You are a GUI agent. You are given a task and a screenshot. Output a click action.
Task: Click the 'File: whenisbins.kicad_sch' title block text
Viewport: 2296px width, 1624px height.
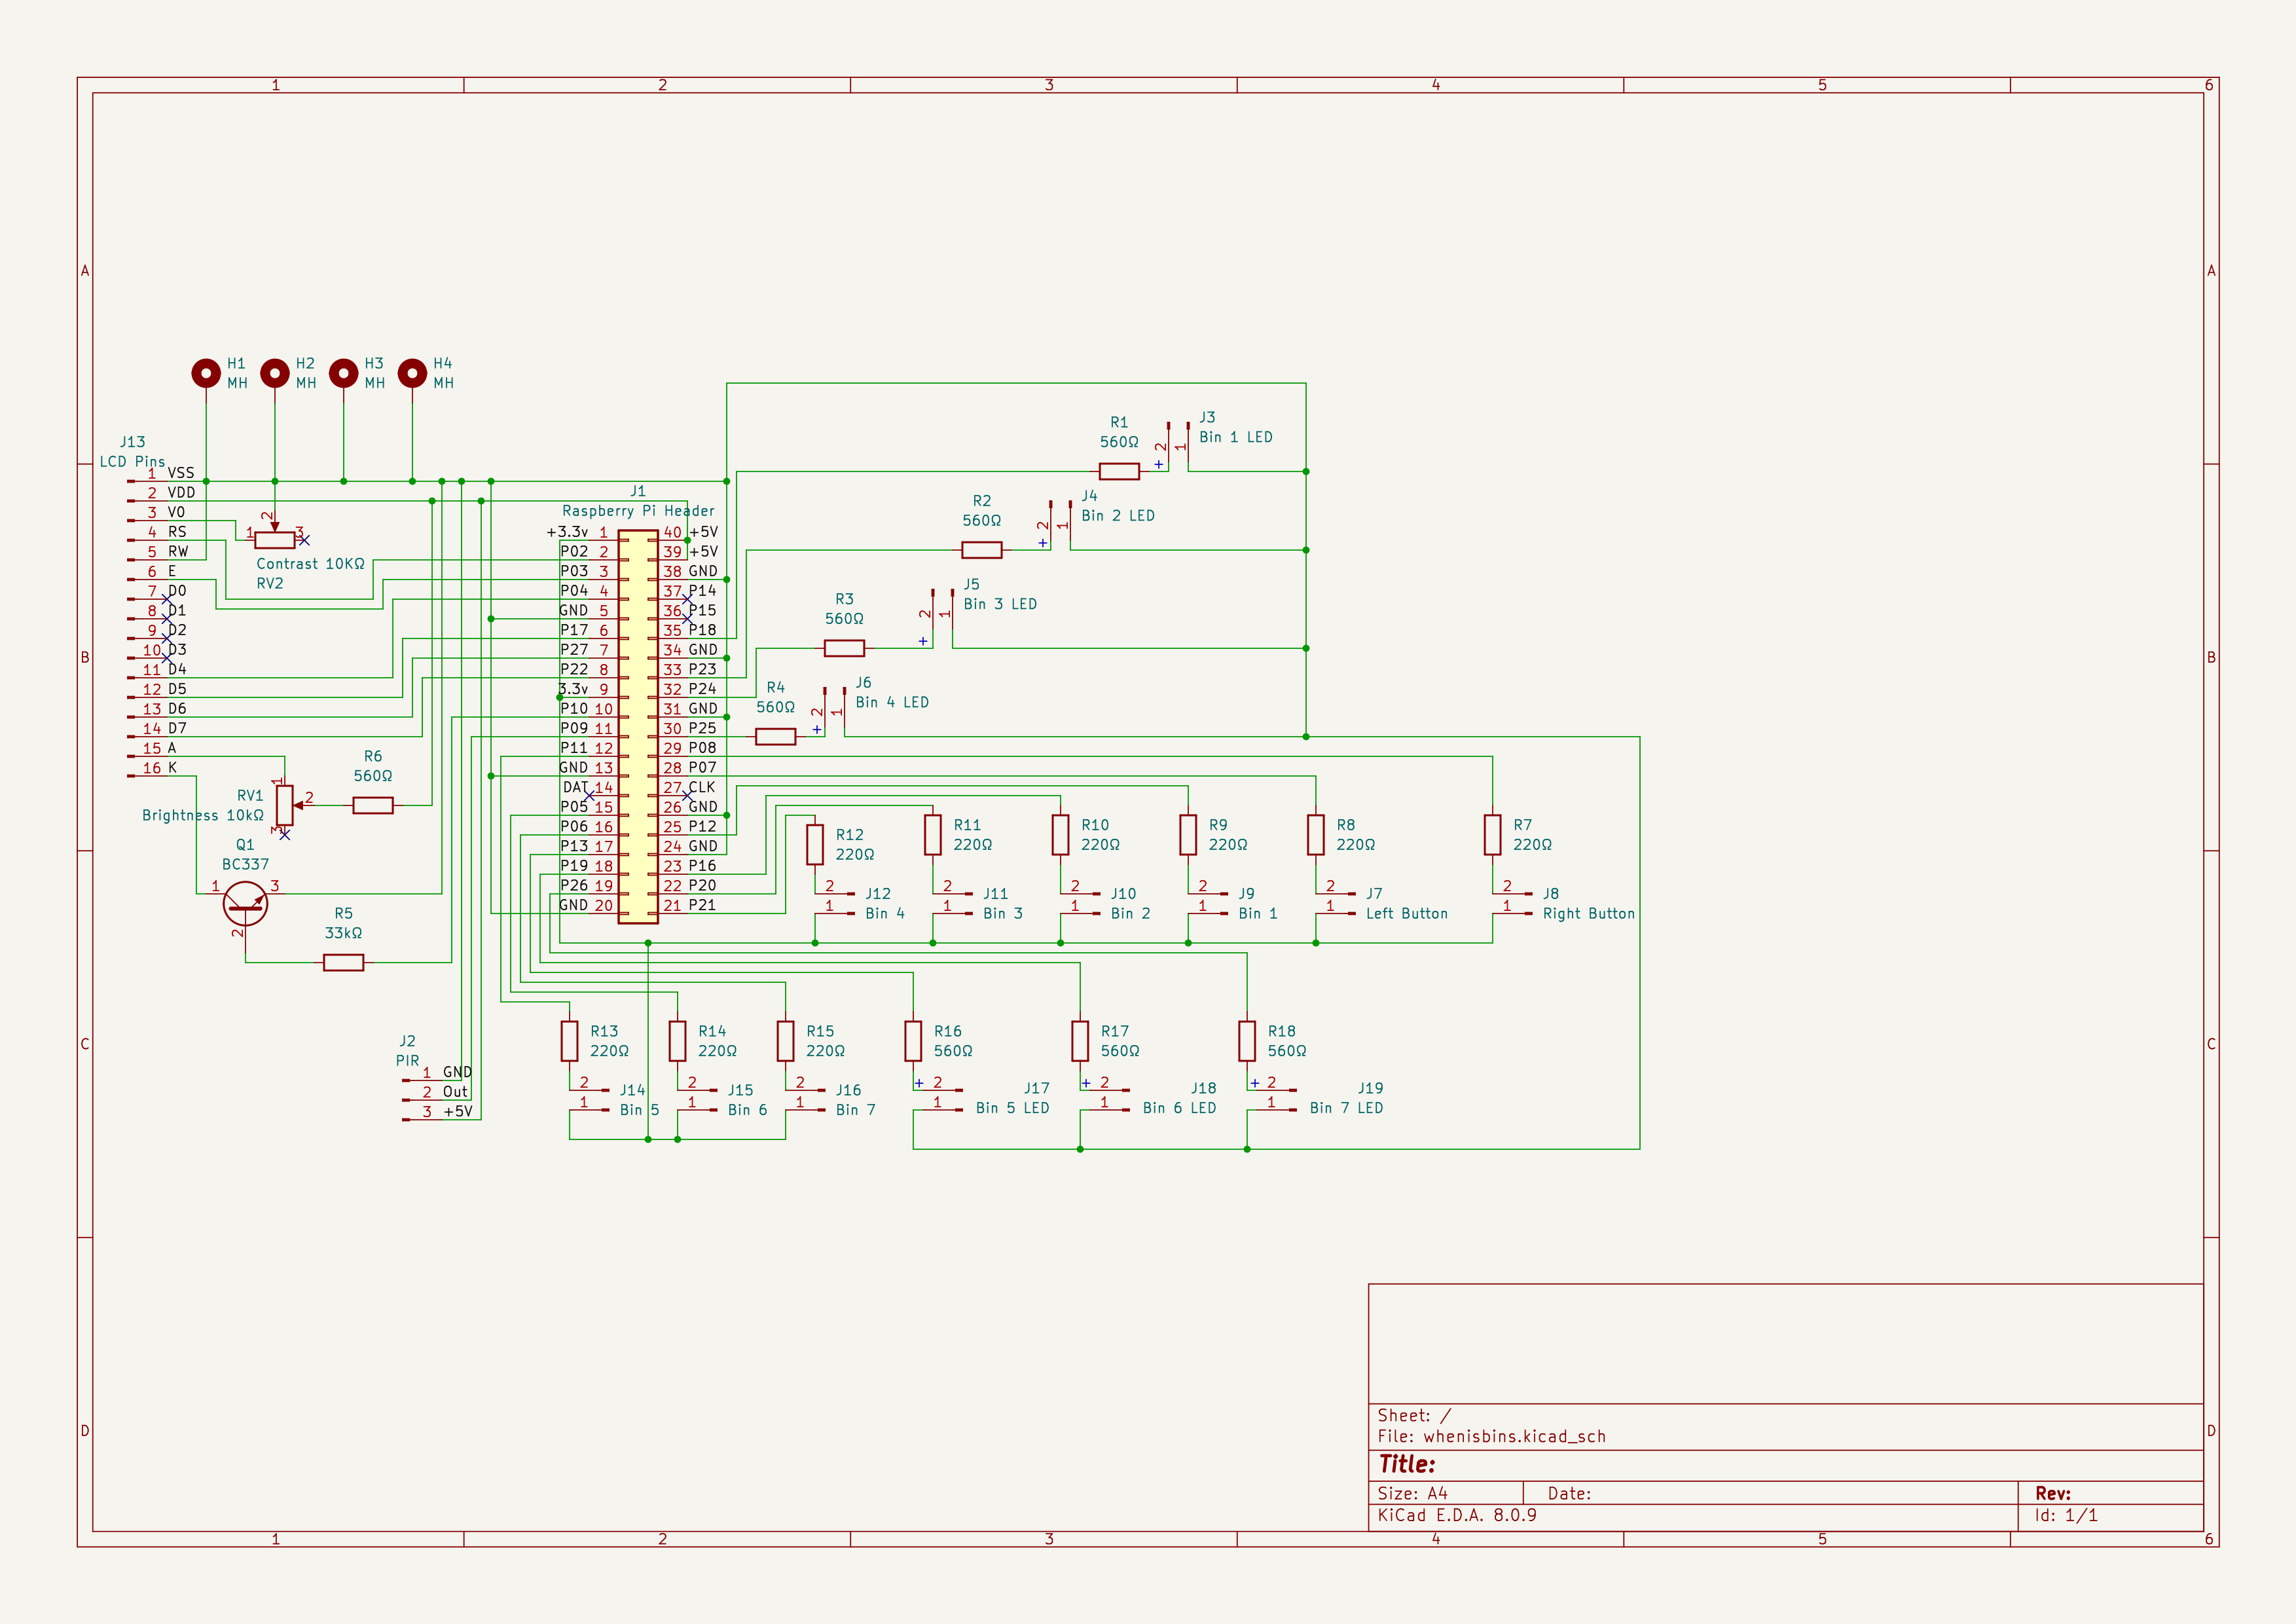point(1491,1437)
